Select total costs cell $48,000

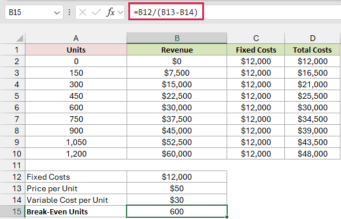[312, 154]
